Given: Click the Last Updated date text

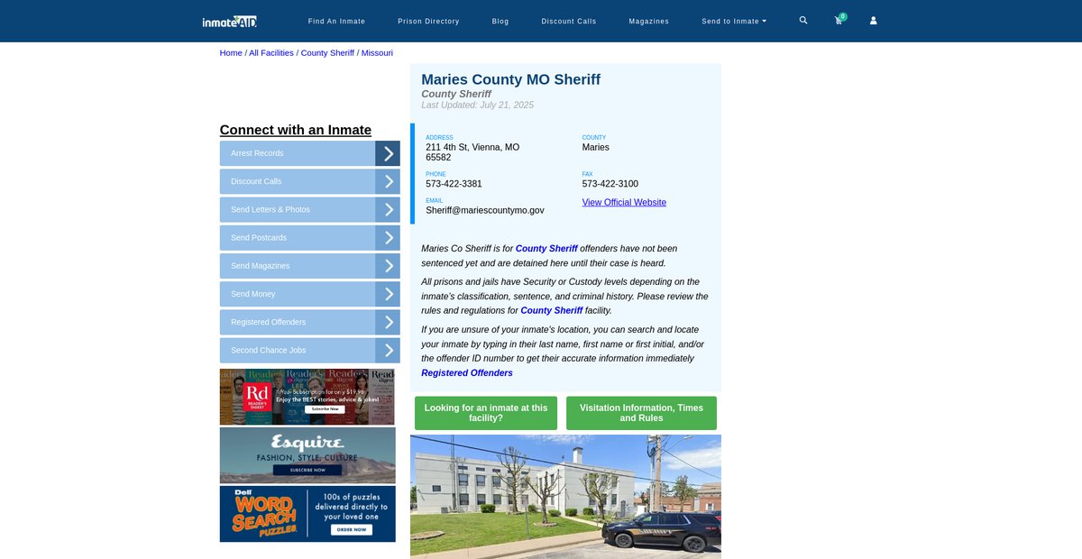Looking at the screenshot, I should click(478, 105).
